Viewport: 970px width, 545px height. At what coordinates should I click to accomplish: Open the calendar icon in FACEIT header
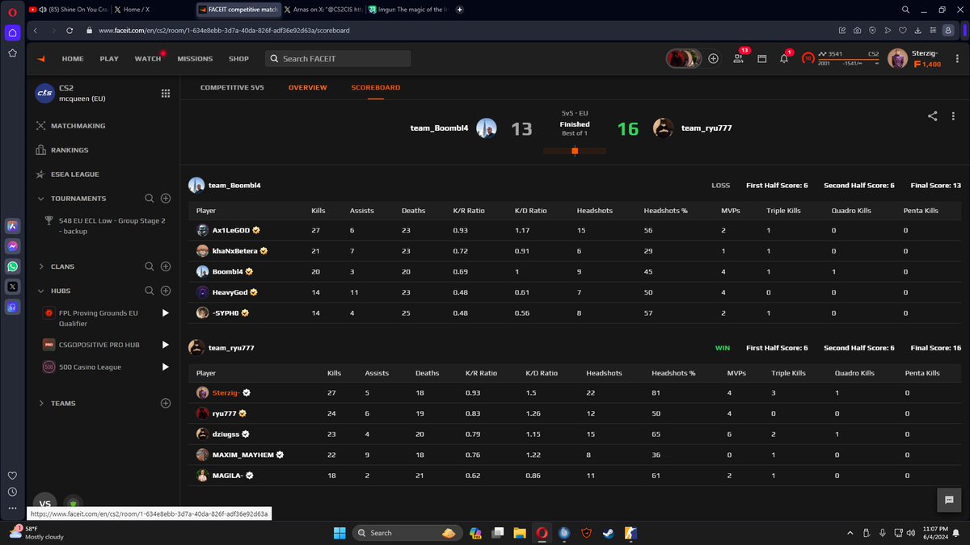click(761, 59)
